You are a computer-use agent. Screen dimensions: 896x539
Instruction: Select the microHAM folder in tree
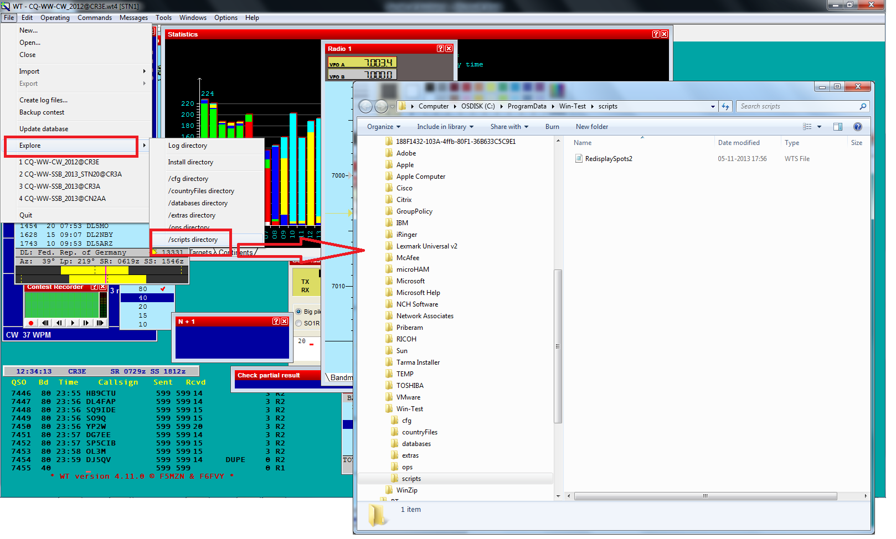click(413, 269)
